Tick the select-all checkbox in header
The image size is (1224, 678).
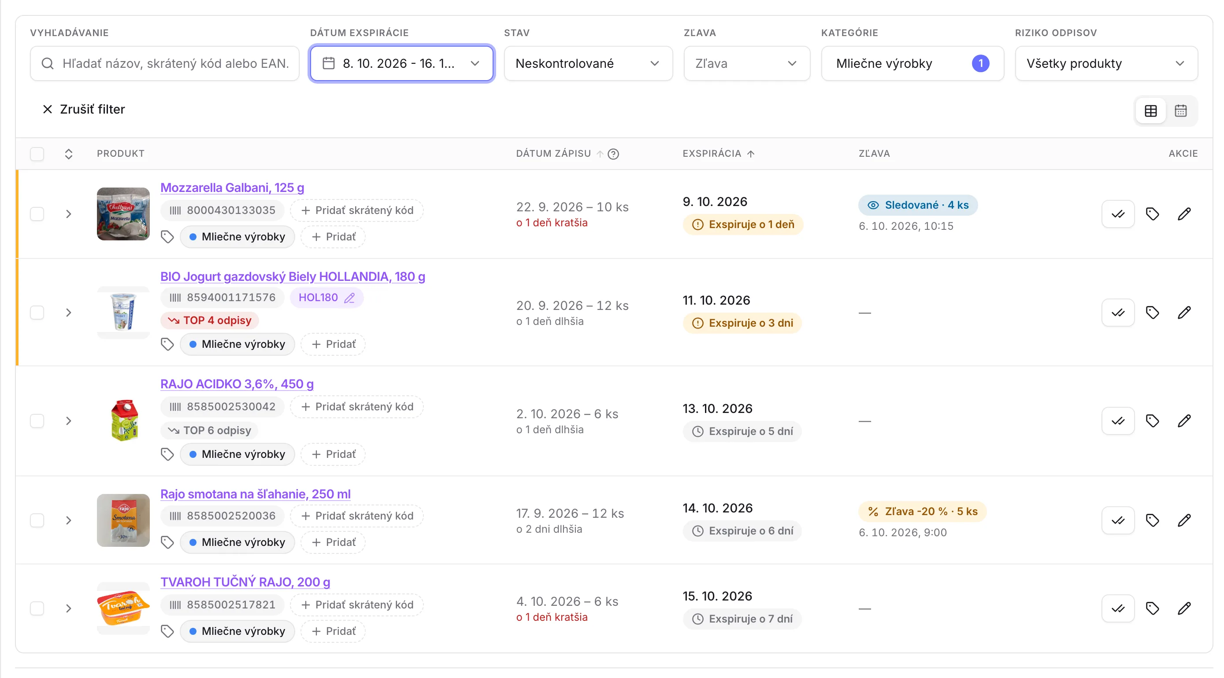[x=37, y=154]
